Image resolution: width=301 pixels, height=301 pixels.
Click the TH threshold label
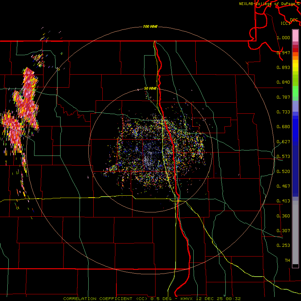tap(287, 261)
